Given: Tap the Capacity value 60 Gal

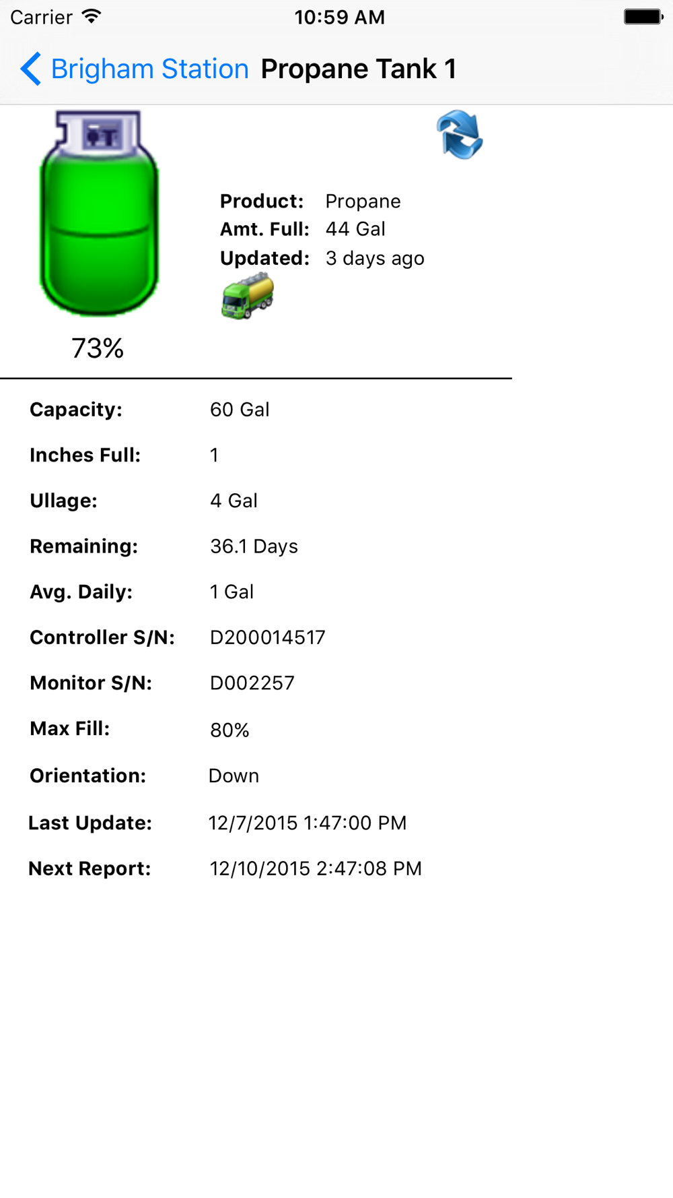Looking at the screenshot, I should point(240,410).
